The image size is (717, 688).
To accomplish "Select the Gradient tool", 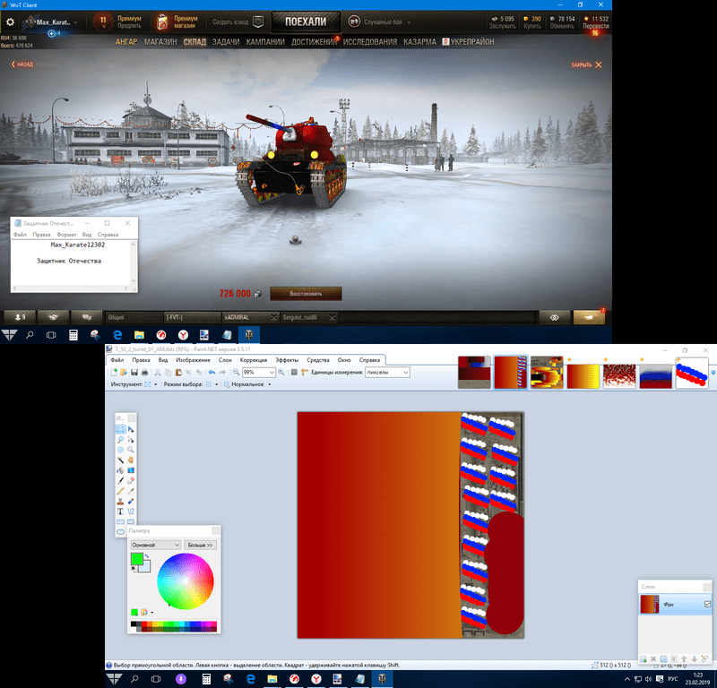I will pyautogui.click(x=131, y=470).
